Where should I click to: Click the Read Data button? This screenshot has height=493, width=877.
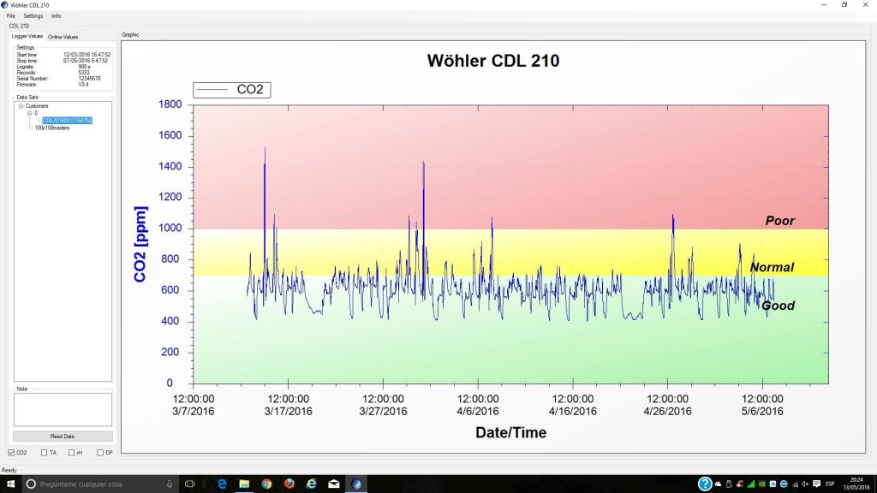[x=63, y=436]
